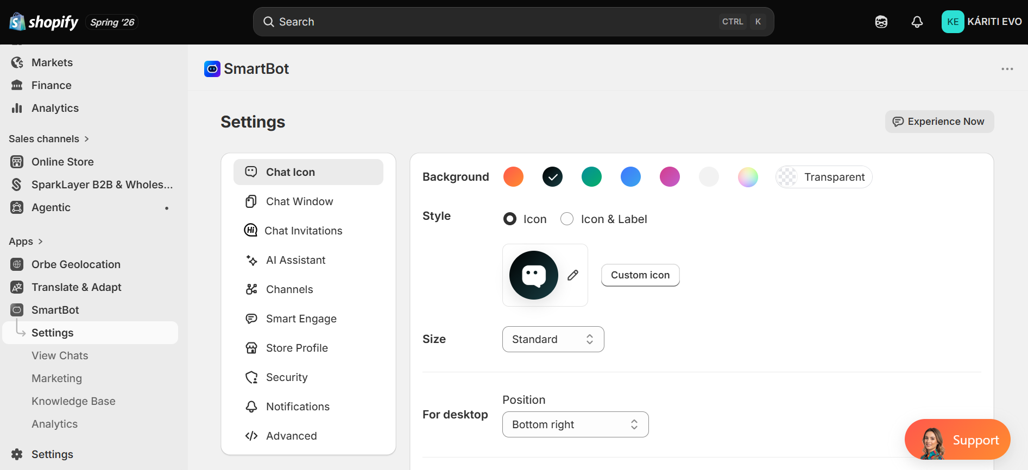Choose the Transparent background option
The image size is (1028, 470).
click(x=824, y=177)
